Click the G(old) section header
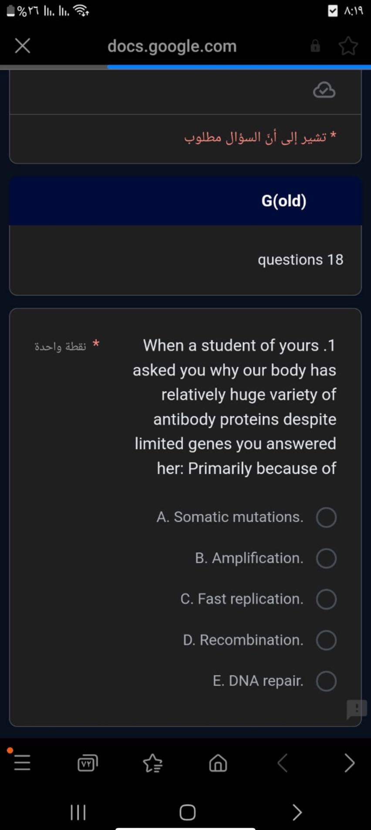Image resolution: width=371 pixels, height=830 pixels. pyautogui.click(x=185, y=201)
